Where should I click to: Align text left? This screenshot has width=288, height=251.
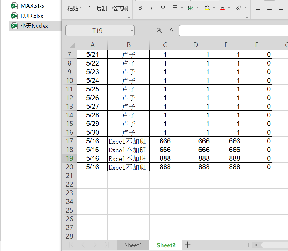click(x=258, y=8)
